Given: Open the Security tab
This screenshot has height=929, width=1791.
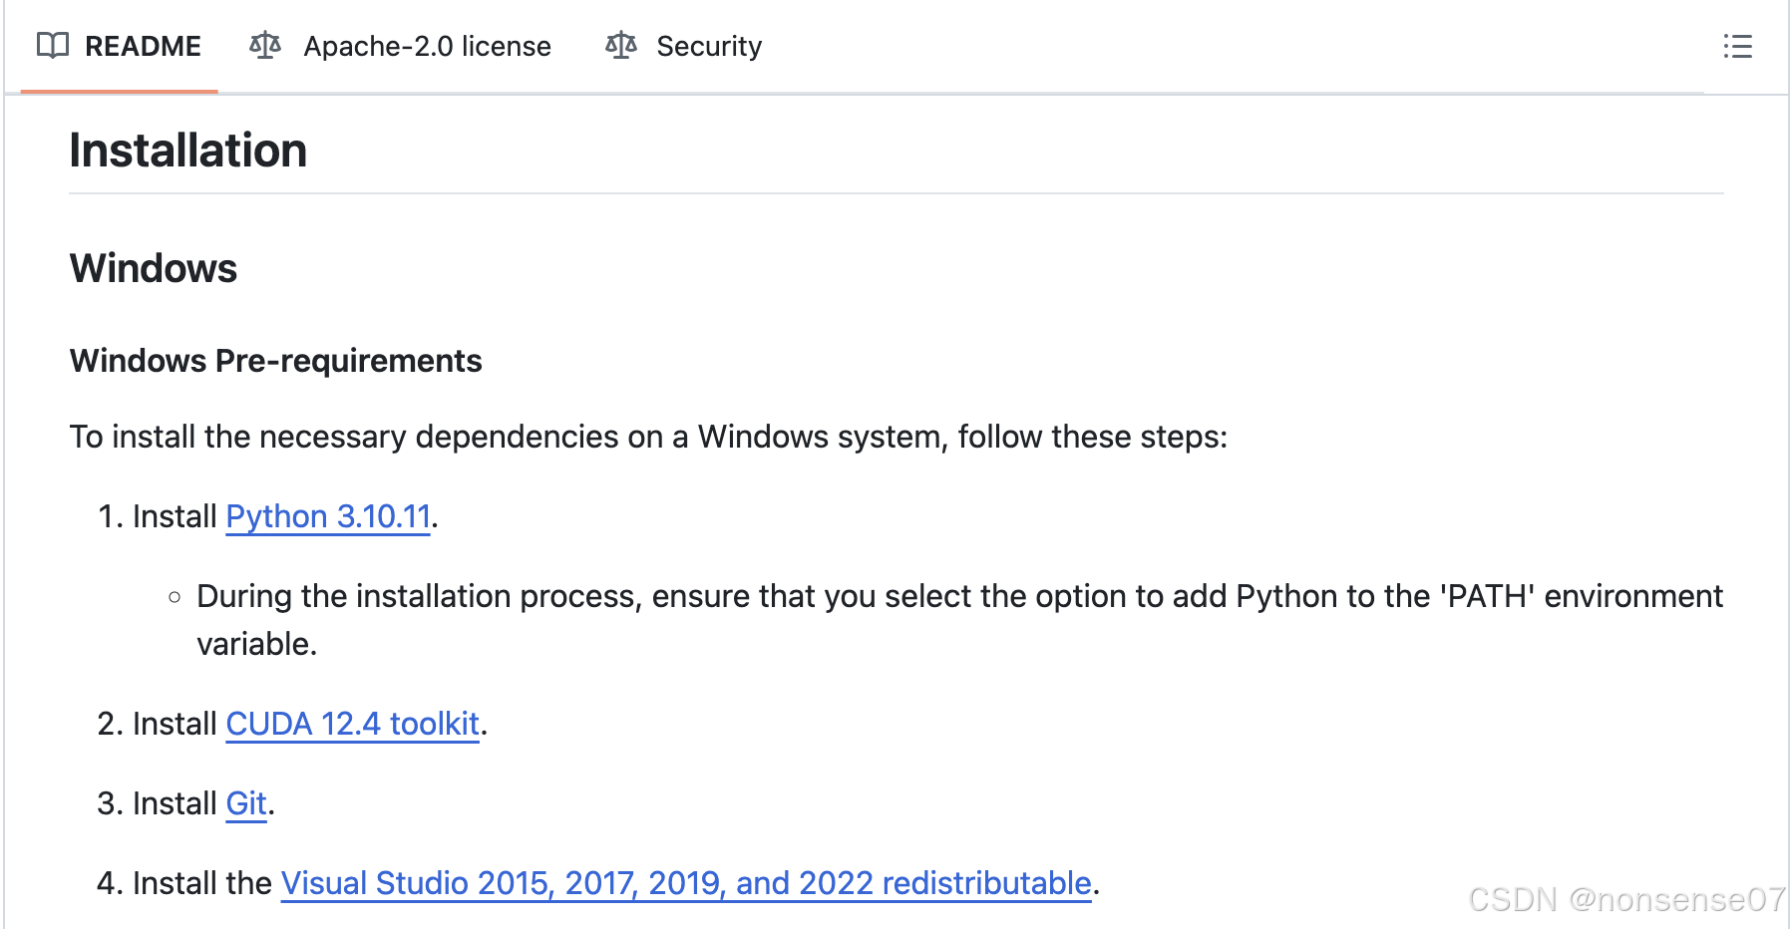Looking at the screenshot, I should click(708, 47).
